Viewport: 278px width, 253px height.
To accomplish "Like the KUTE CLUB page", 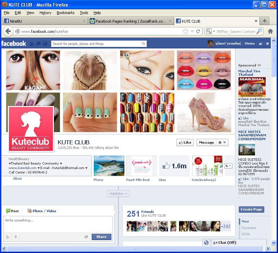I will (x=185, y=143).
